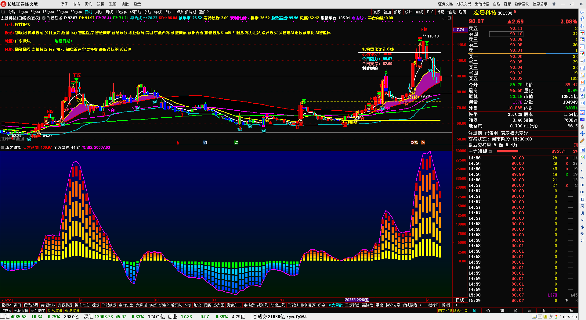Toggle 复权 price adjustment
This screenshot has width=586, height=320.
(377, 12)
